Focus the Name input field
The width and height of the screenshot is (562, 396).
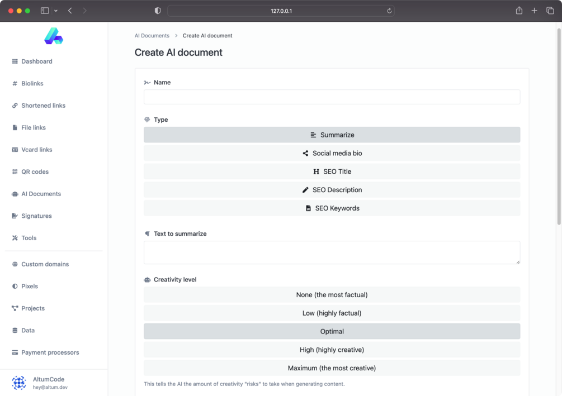(332, 97)
